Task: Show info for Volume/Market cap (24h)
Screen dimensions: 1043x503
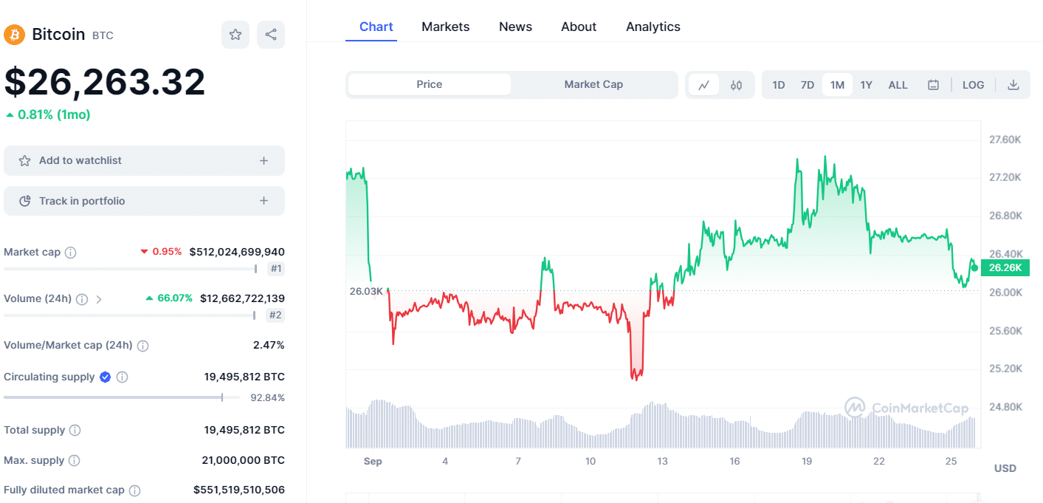Action: (143, 346)
